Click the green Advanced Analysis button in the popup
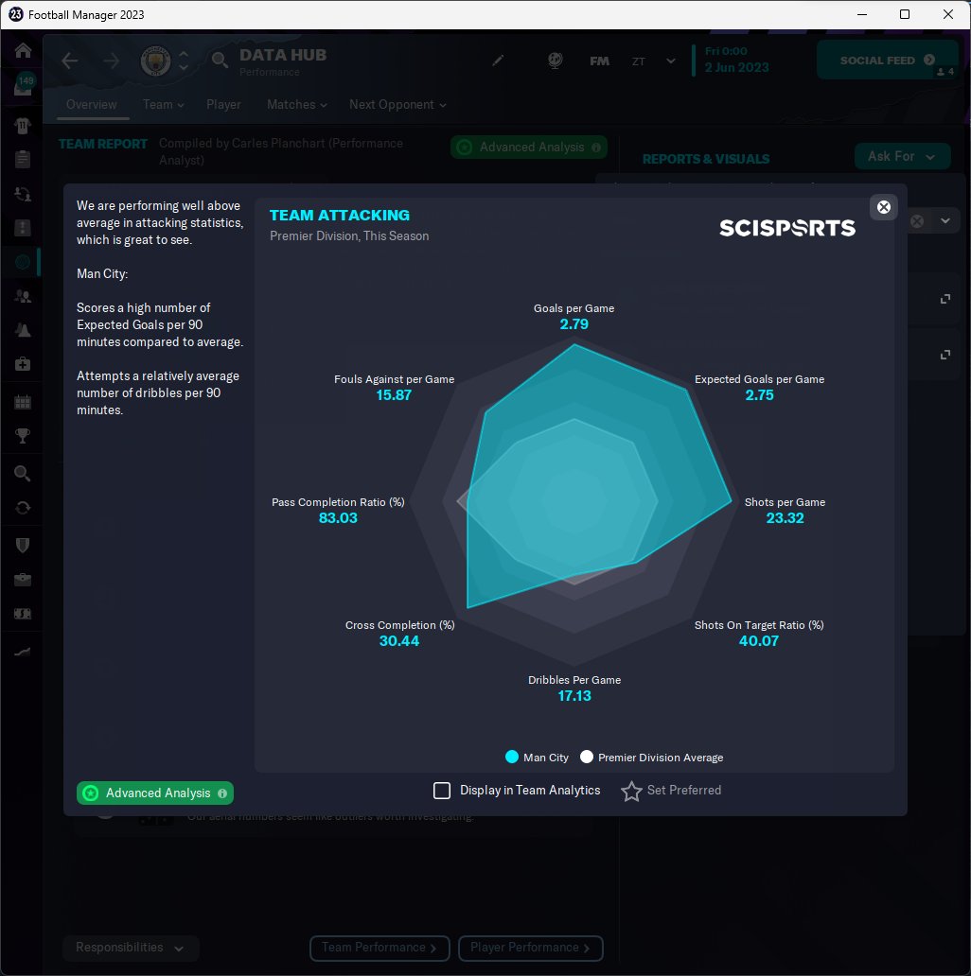 (x=155, y=793)
